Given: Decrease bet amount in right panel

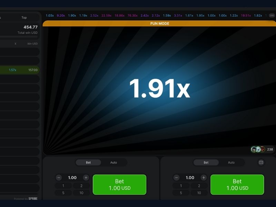Looking at the screenshot, I should click(177, 178).
